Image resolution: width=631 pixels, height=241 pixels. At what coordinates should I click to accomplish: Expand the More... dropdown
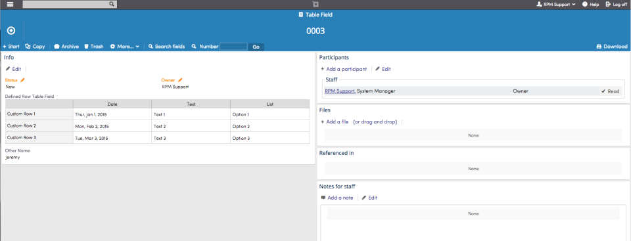click(125, 47)
